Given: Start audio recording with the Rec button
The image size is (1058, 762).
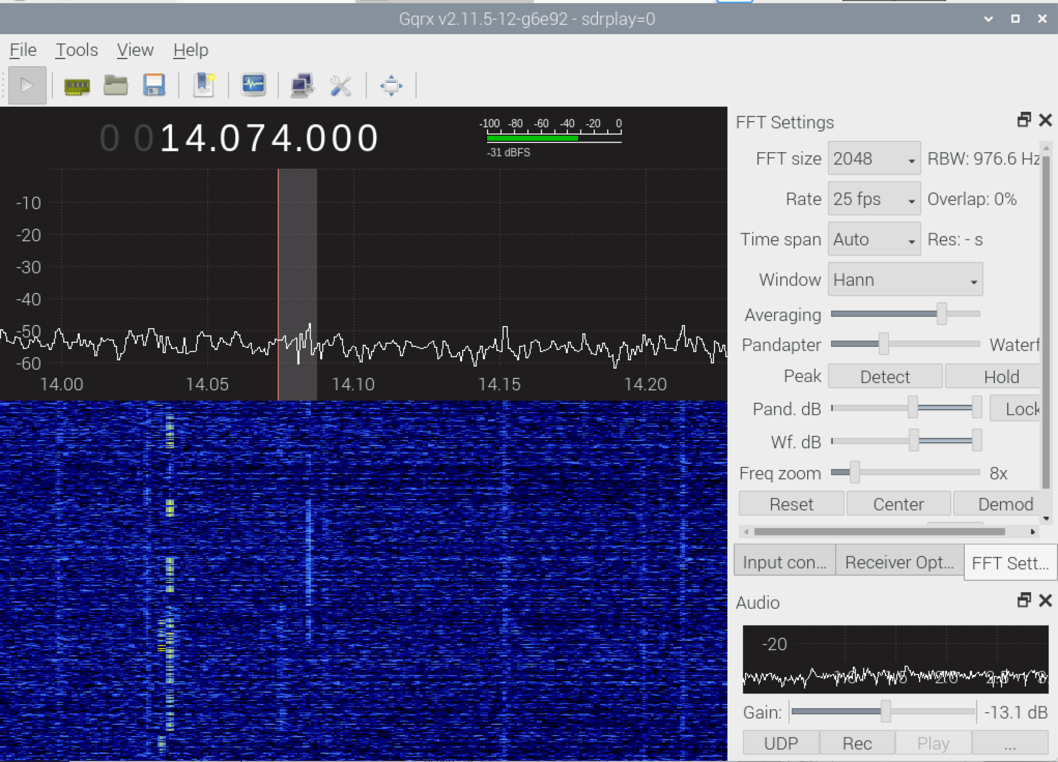Looking at the screenshot, I should (857, 743).
